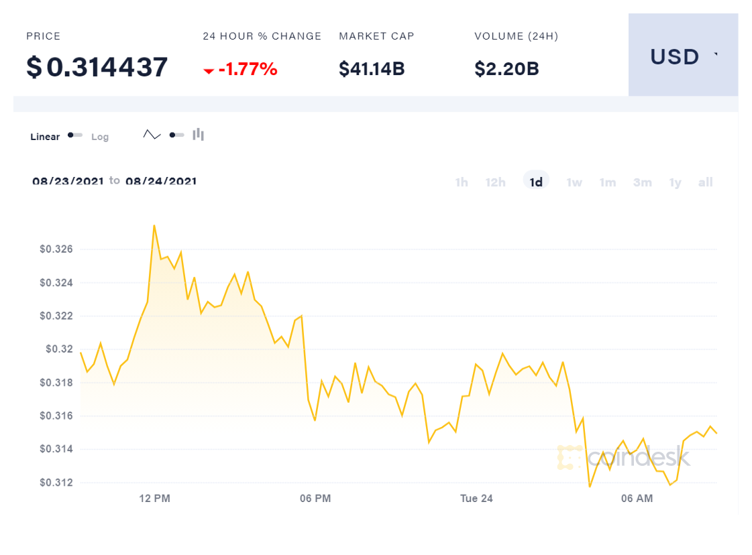Show the all-time price range
Viewport: 752px width, 555px height.
pos(705,182)
